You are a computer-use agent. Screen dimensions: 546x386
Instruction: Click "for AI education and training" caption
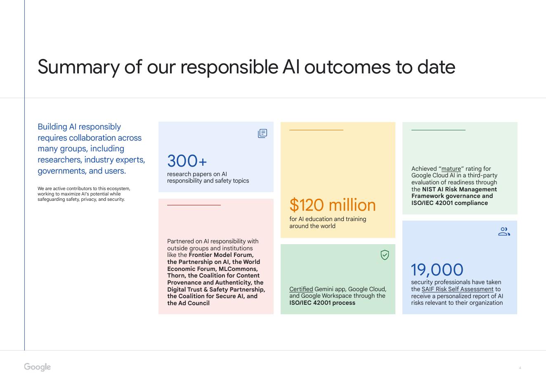328,219
